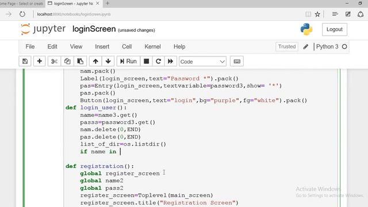Screen dimensions: 368x207
Task: Open the cell type Code dropdown
Action: coord(202,62)
